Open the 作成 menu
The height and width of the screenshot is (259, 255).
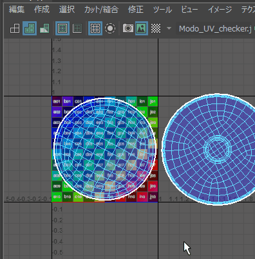42,10
